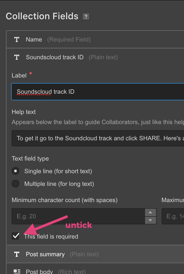The height and width of the screenshot is (274, 184).
Task: Click the Post summary text type icon
Action: pyautogui.click(x=17, y=254)
